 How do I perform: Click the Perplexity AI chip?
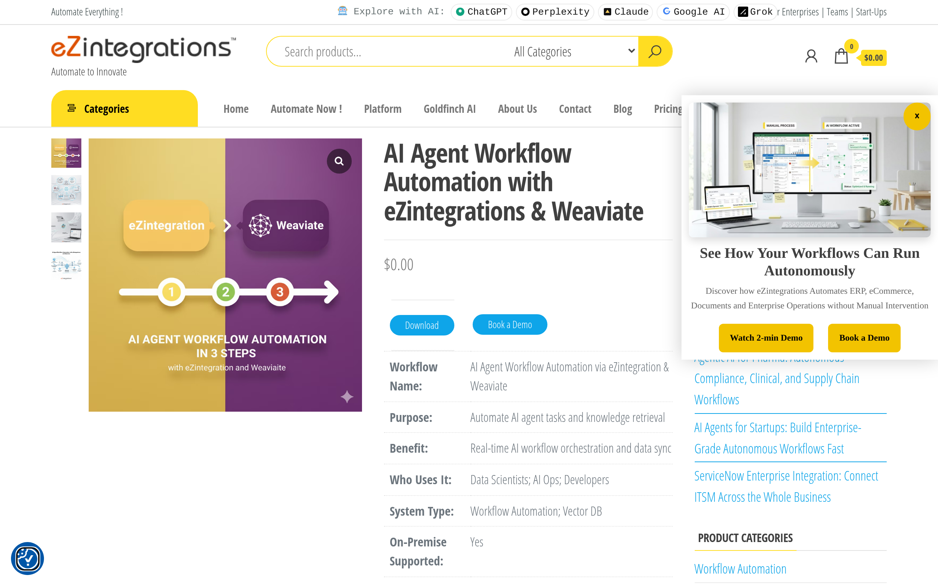(x=555, y=12)
